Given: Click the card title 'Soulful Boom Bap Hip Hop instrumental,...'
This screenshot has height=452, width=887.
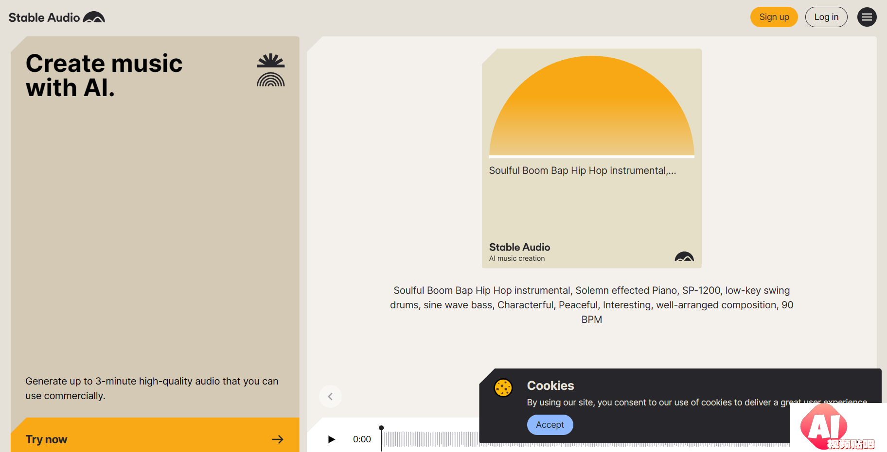Looking at the screenshot, I should point(583,170).
